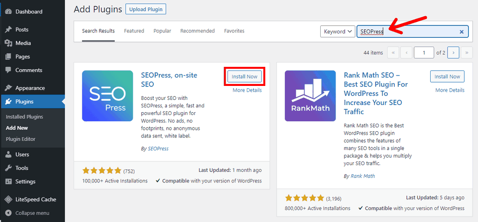Screen dimensions: 478x222
Task: Open the Keyword search type dropdown
Action: coord(338,32)
